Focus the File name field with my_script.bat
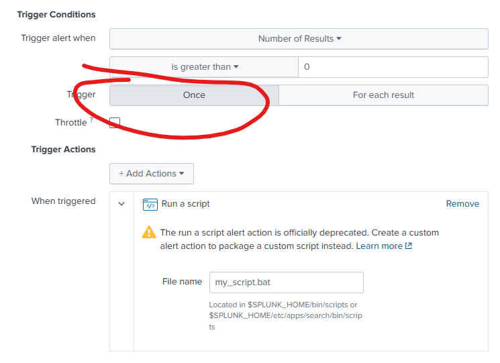 pyautogui.click(x=286, y=282)
